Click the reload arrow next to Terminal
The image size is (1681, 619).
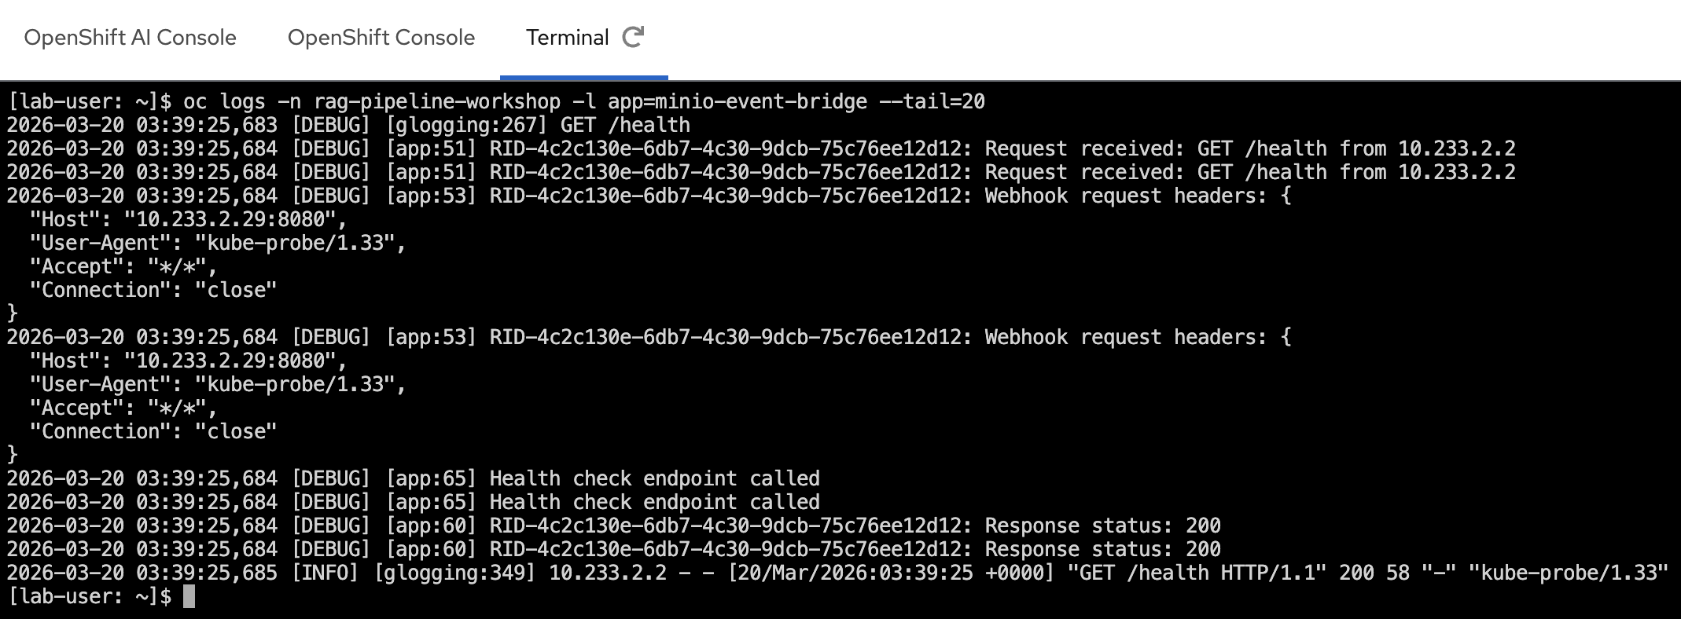click(634, 35)
